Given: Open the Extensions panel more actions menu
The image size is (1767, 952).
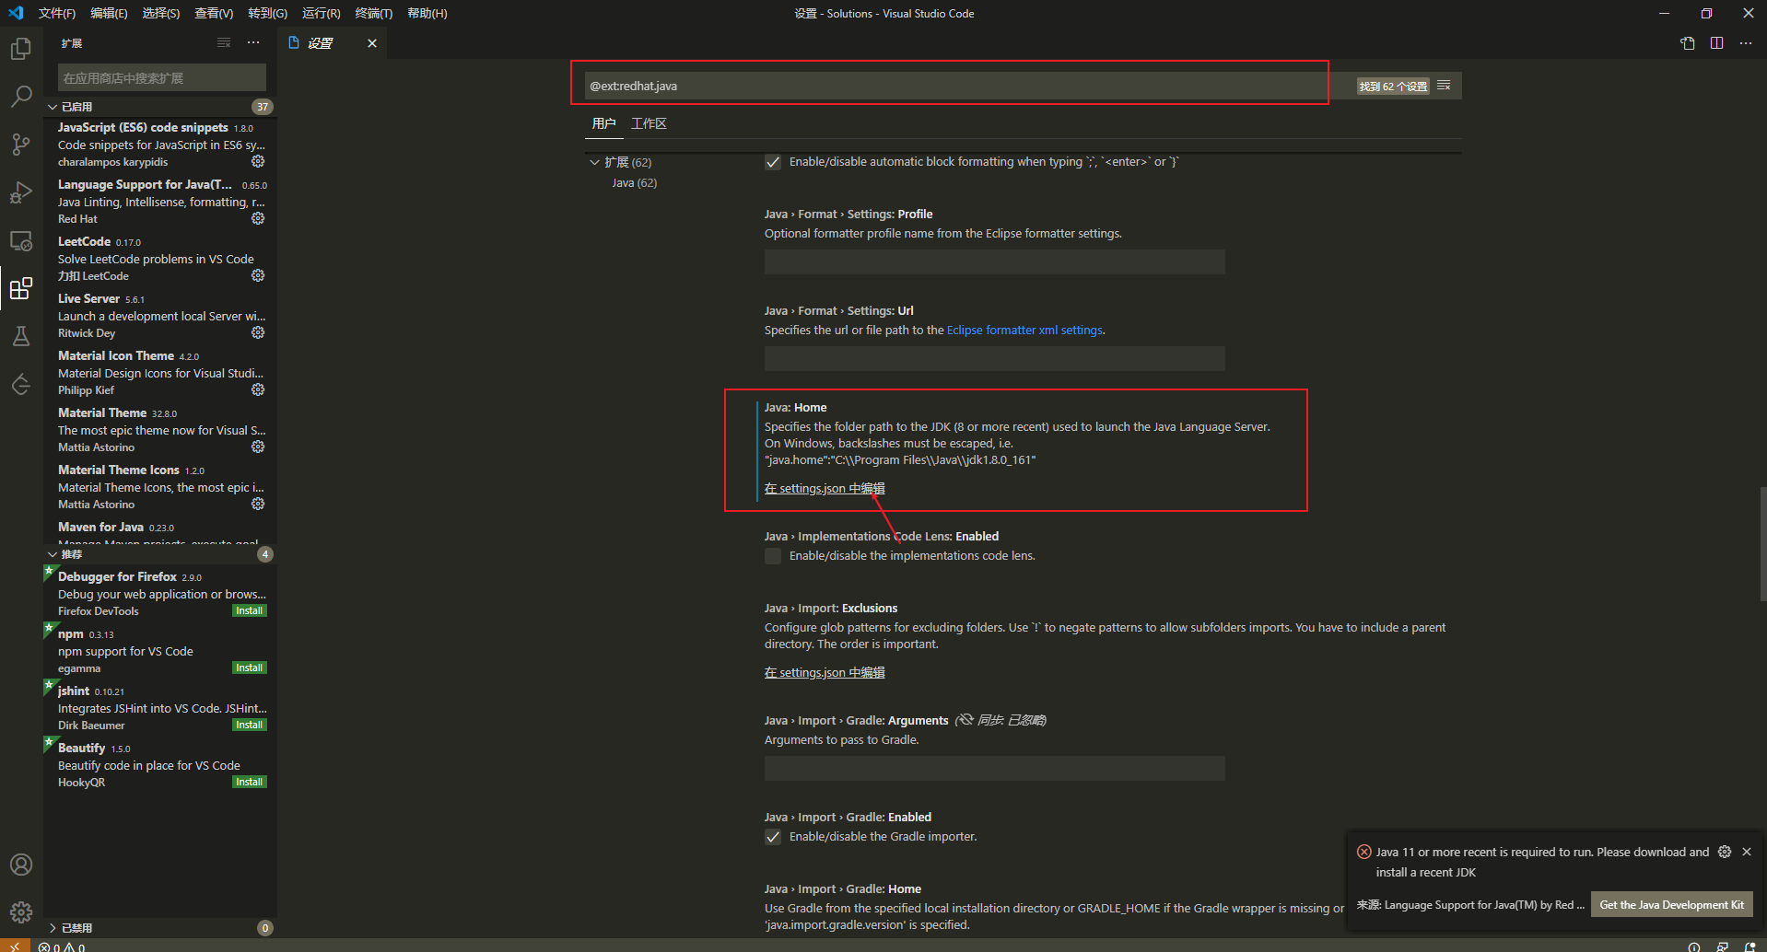Looking at the screenshot, I should point(253,43).
